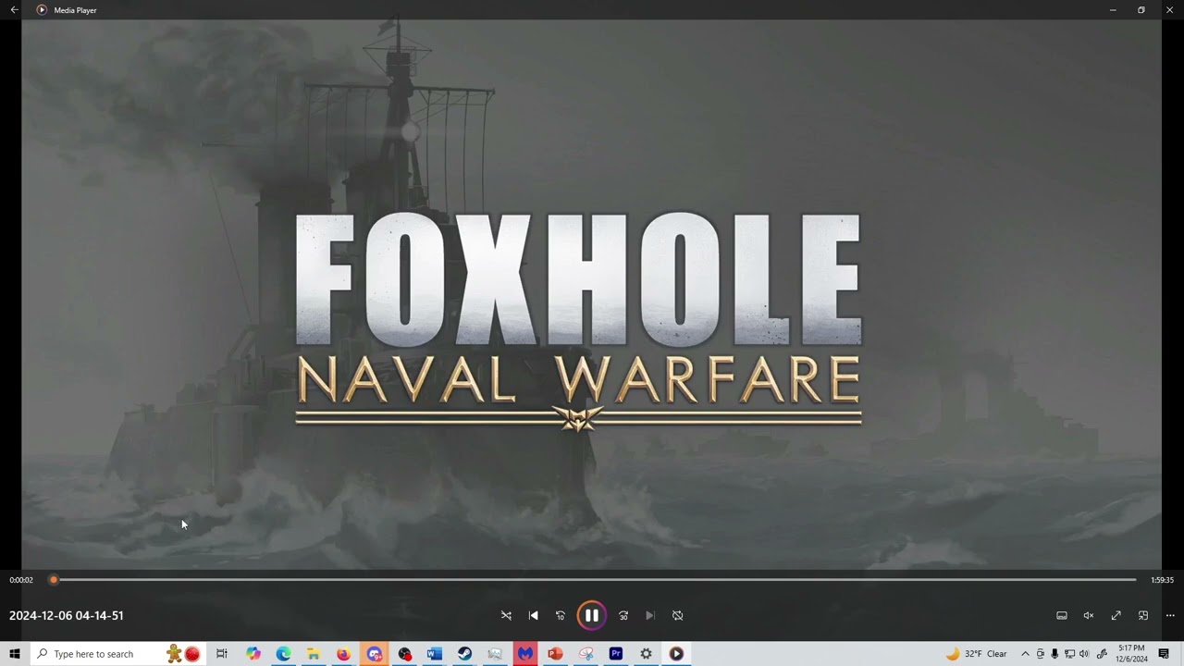Toggle shuffle mode off or on

[x=506, y=615]
